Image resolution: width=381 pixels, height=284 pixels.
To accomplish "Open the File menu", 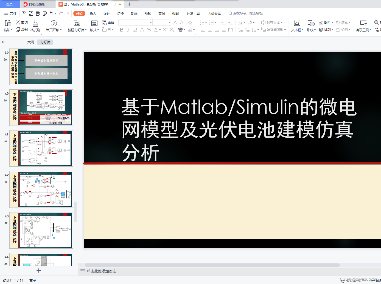I will [x=10, y=13].
